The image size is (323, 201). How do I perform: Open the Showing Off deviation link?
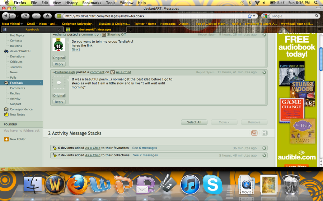tap(116, 34)
